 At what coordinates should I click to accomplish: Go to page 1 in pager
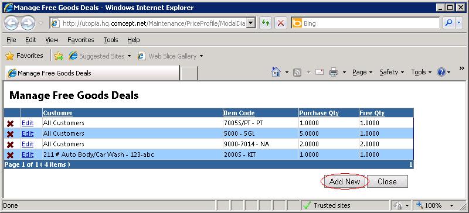[411, 164]
